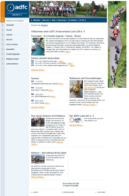The width and height of the screenshot is (129, 196).
Task: Click the printer icon beside Seite drucken
Action: point(63,192)
